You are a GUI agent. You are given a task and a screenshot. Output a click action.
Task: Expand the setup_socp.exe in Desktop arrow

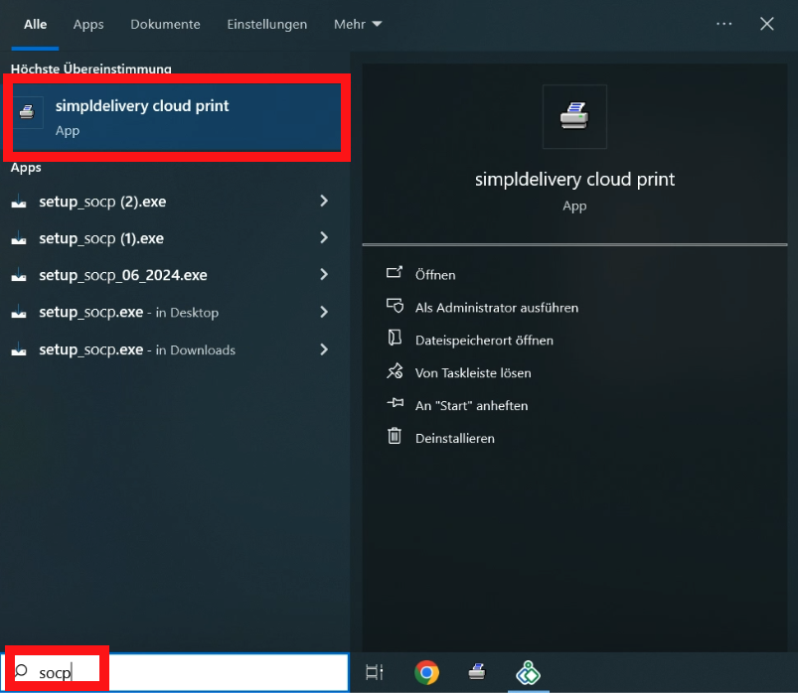pos(324,312)
